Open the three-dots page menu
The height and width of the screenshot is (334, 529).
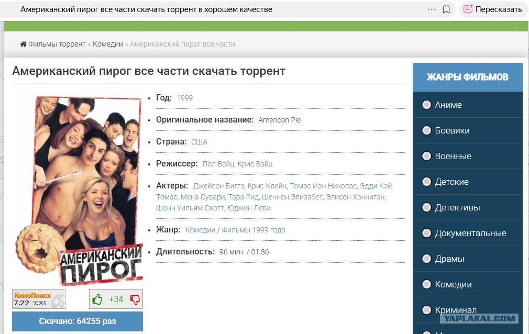click(432, 9)
